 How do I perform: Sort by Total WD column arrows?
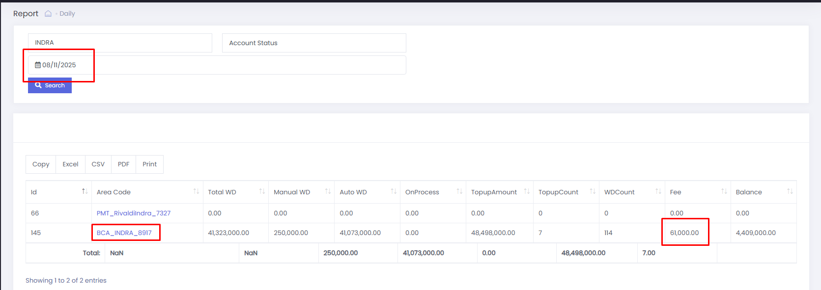click(x=262, y=191)
